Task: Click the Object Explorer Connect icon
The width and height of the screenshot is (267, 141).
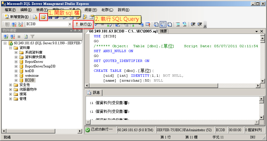Action: point(6,36)
